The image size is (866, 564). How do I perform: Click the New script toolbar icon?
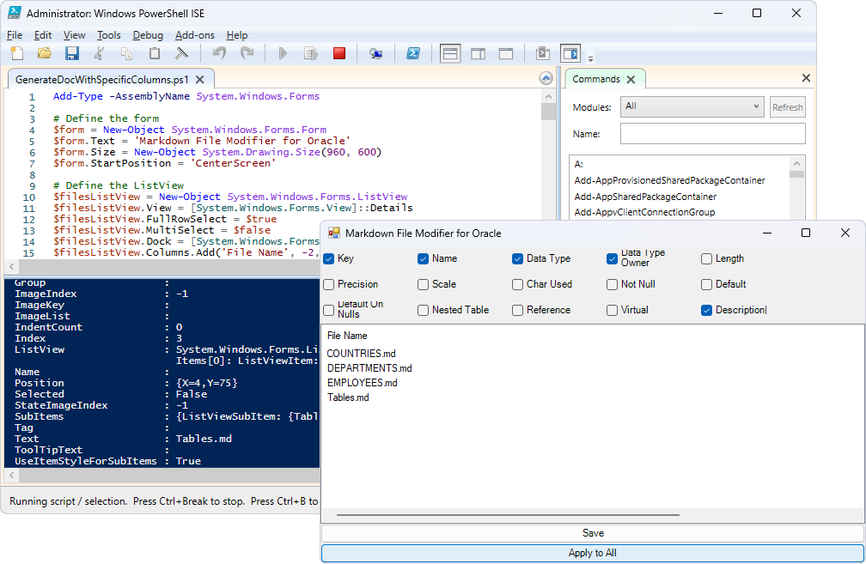(x=17, y=53)
